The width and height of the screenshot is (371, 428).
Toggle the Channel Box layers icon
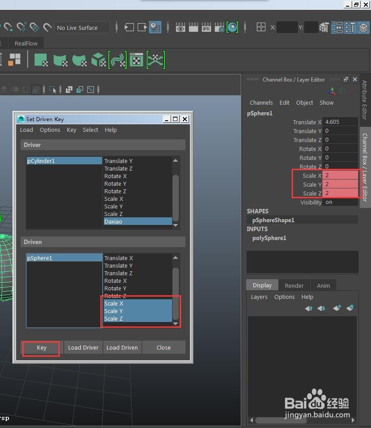363,27
